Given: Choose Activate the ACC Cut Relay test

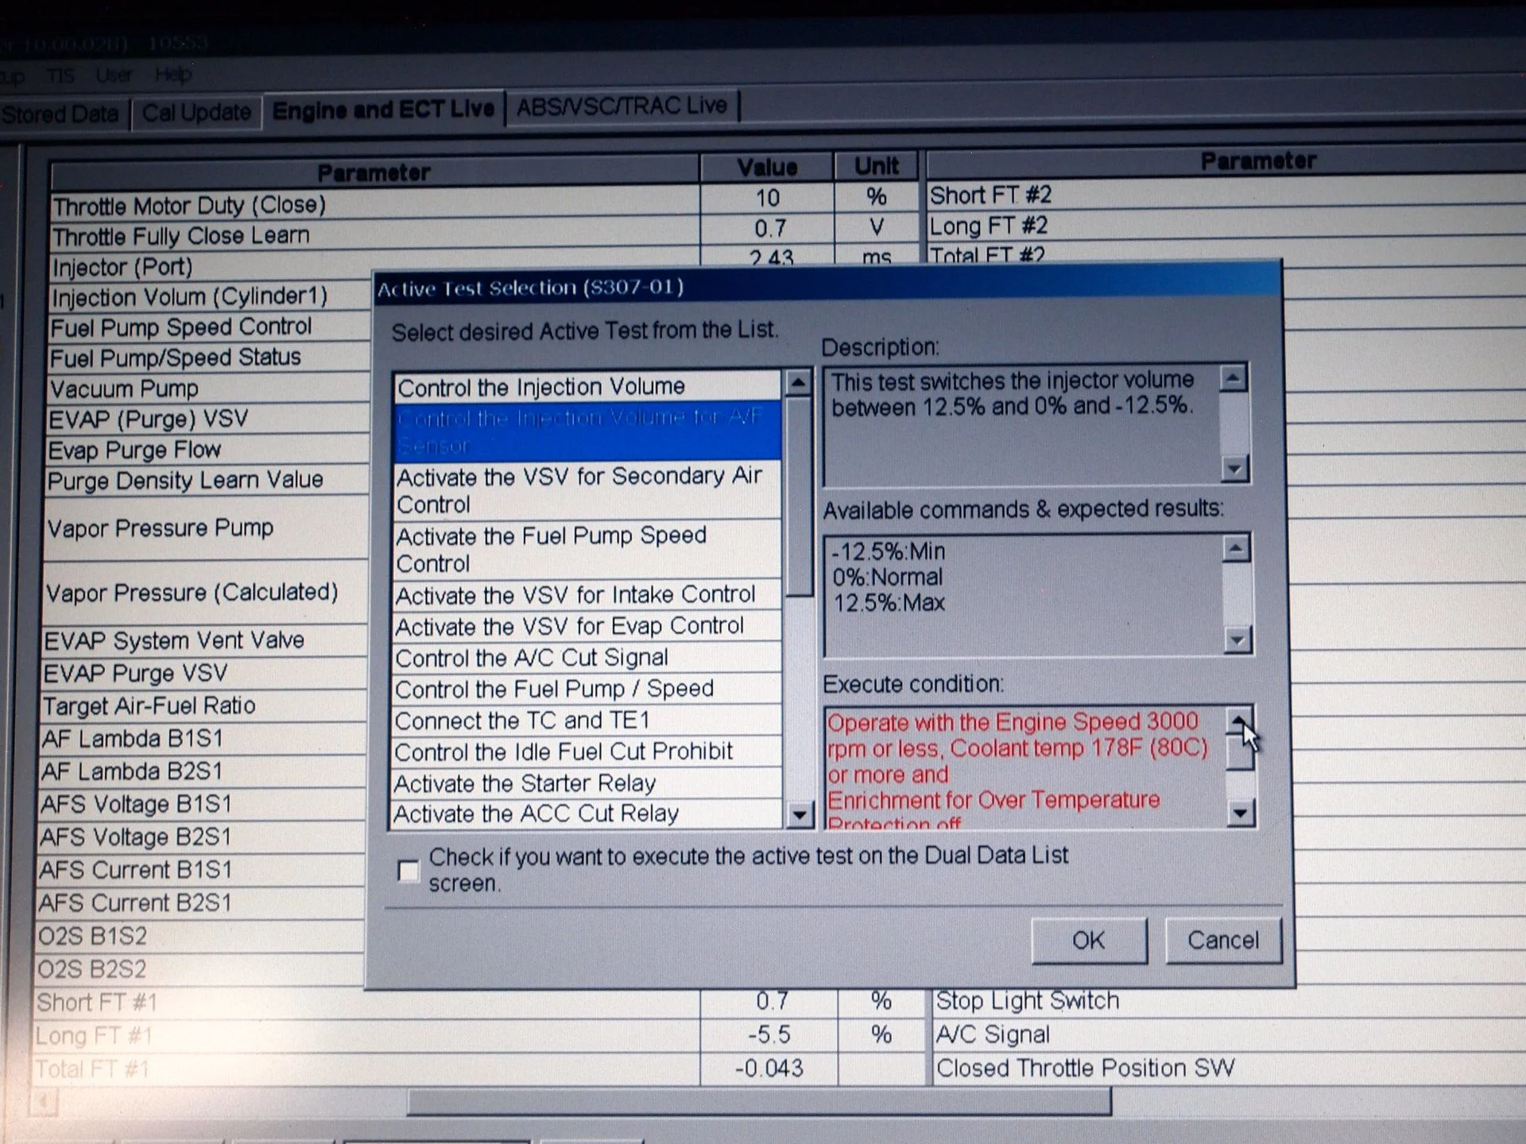Looking at the screenshot, I should (587, 814).
